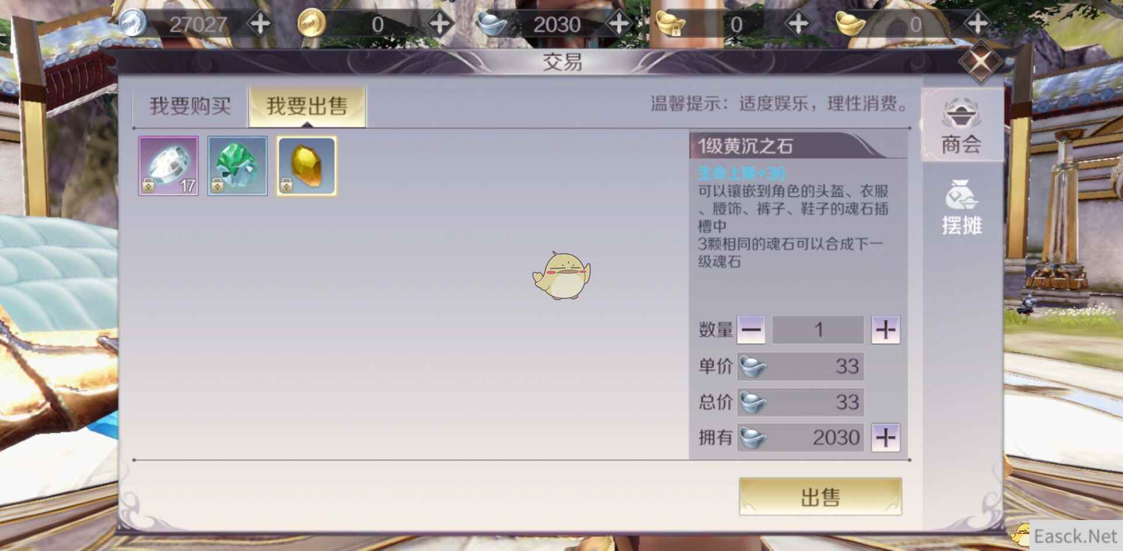Add silver via plus next to owned 2030
The height and width of the screenshot is (551, 1123).
point(886,437)
